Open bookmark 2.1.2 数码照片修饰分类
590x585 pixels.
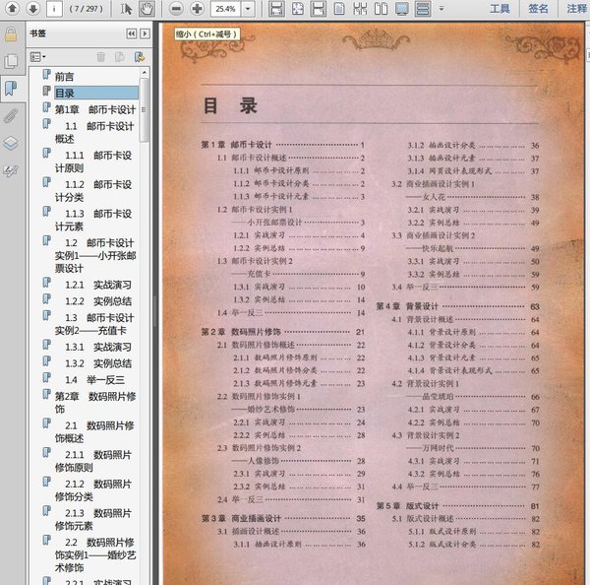(93, 490)
